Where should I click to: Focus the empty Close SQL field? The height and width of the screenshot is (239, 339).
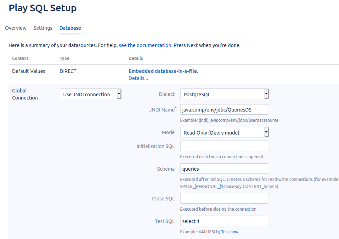[x=224, y=198]
